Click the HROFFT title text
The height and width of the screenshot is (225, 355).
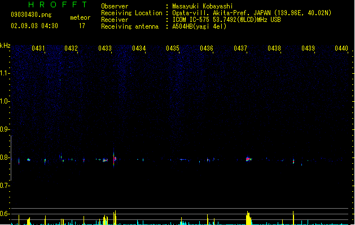[58, 4]
